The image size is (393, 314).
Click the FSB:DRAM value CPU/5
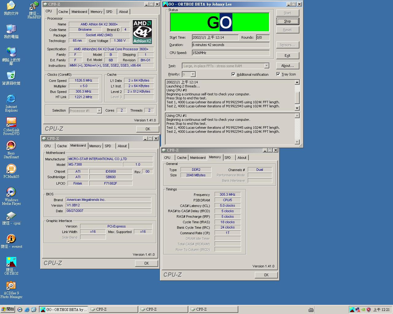[228, 200]
